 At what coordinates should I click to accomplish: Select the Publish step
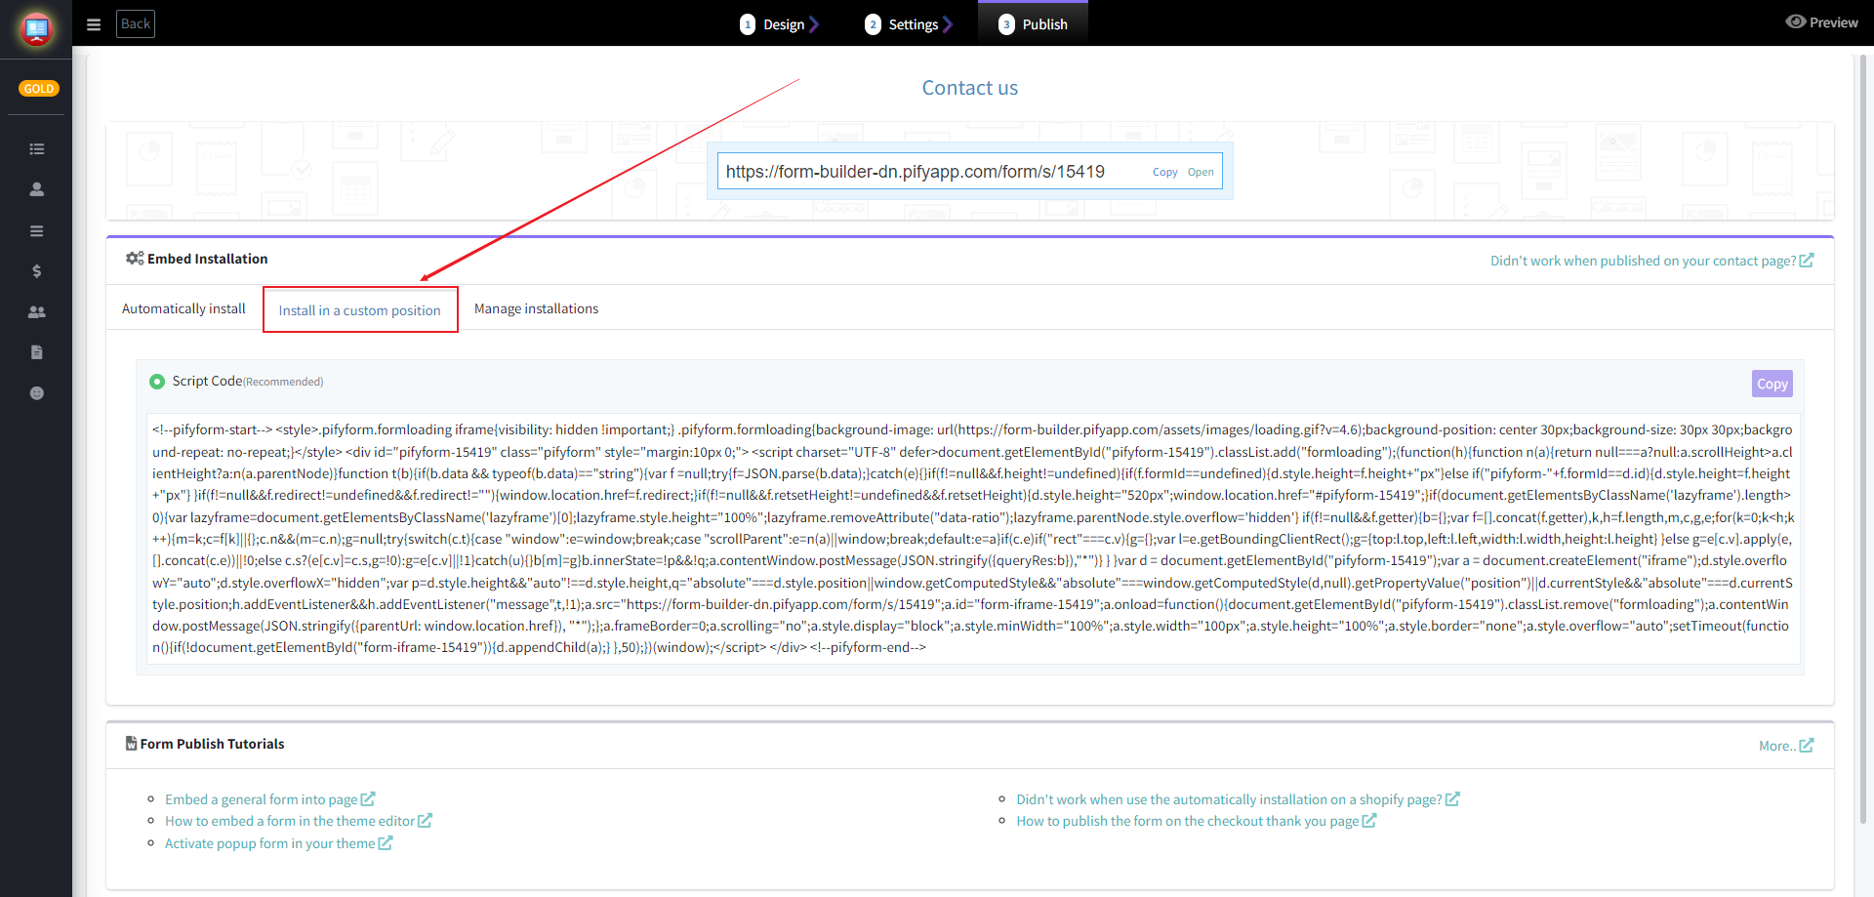coord(1033,24)
